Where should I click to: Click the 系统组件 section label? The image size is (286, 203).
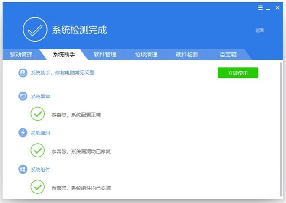point(40,170)
